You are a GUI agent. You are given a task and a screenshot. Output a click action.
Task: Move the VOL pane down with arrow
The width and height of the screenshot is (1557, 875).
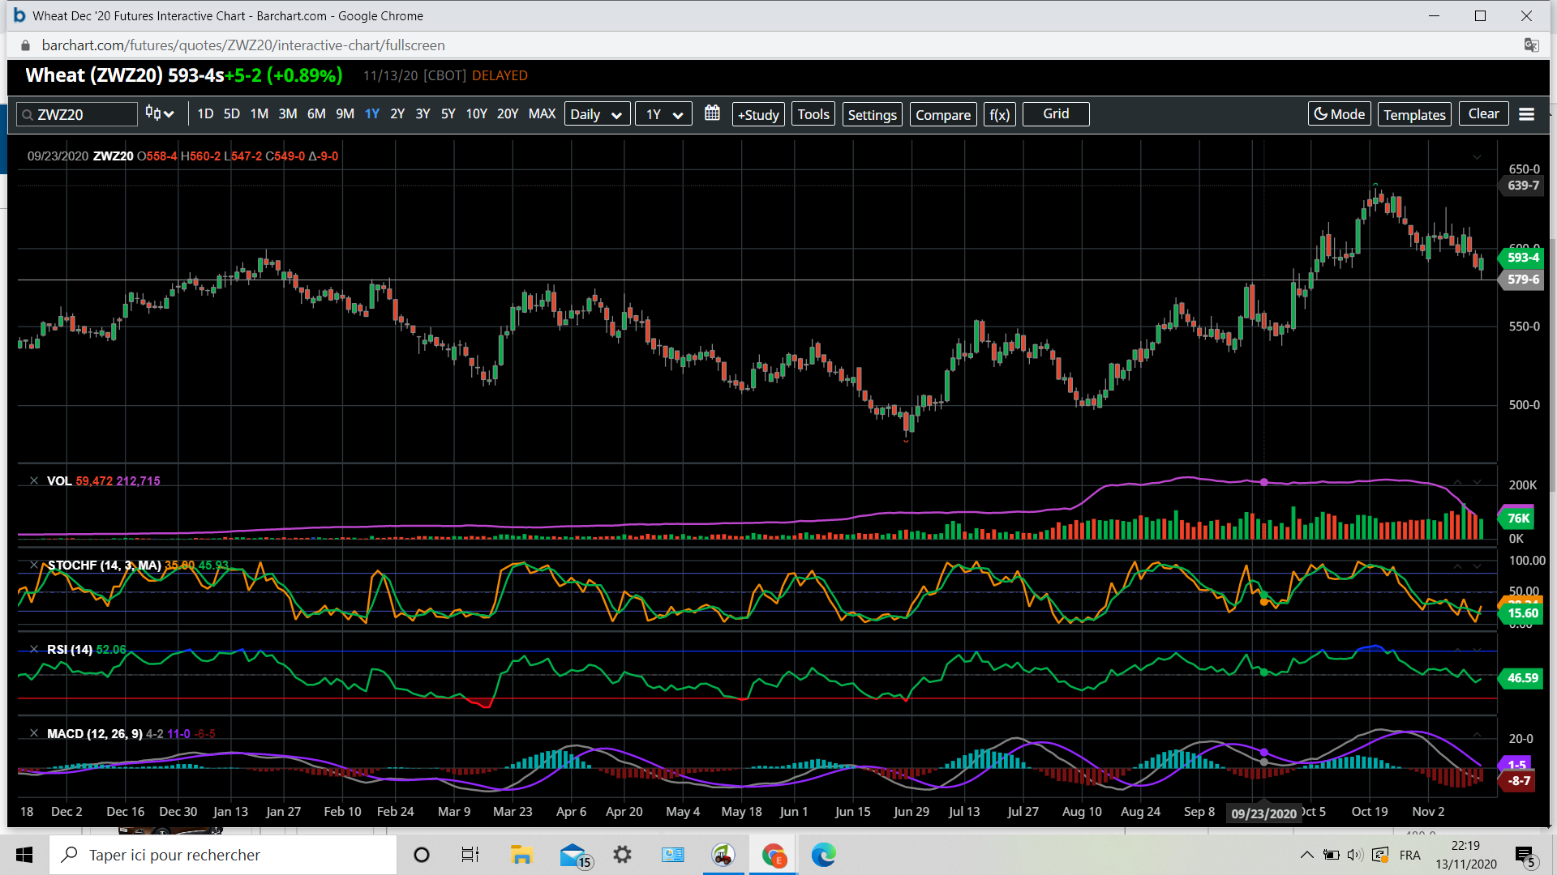point(1478,482)
